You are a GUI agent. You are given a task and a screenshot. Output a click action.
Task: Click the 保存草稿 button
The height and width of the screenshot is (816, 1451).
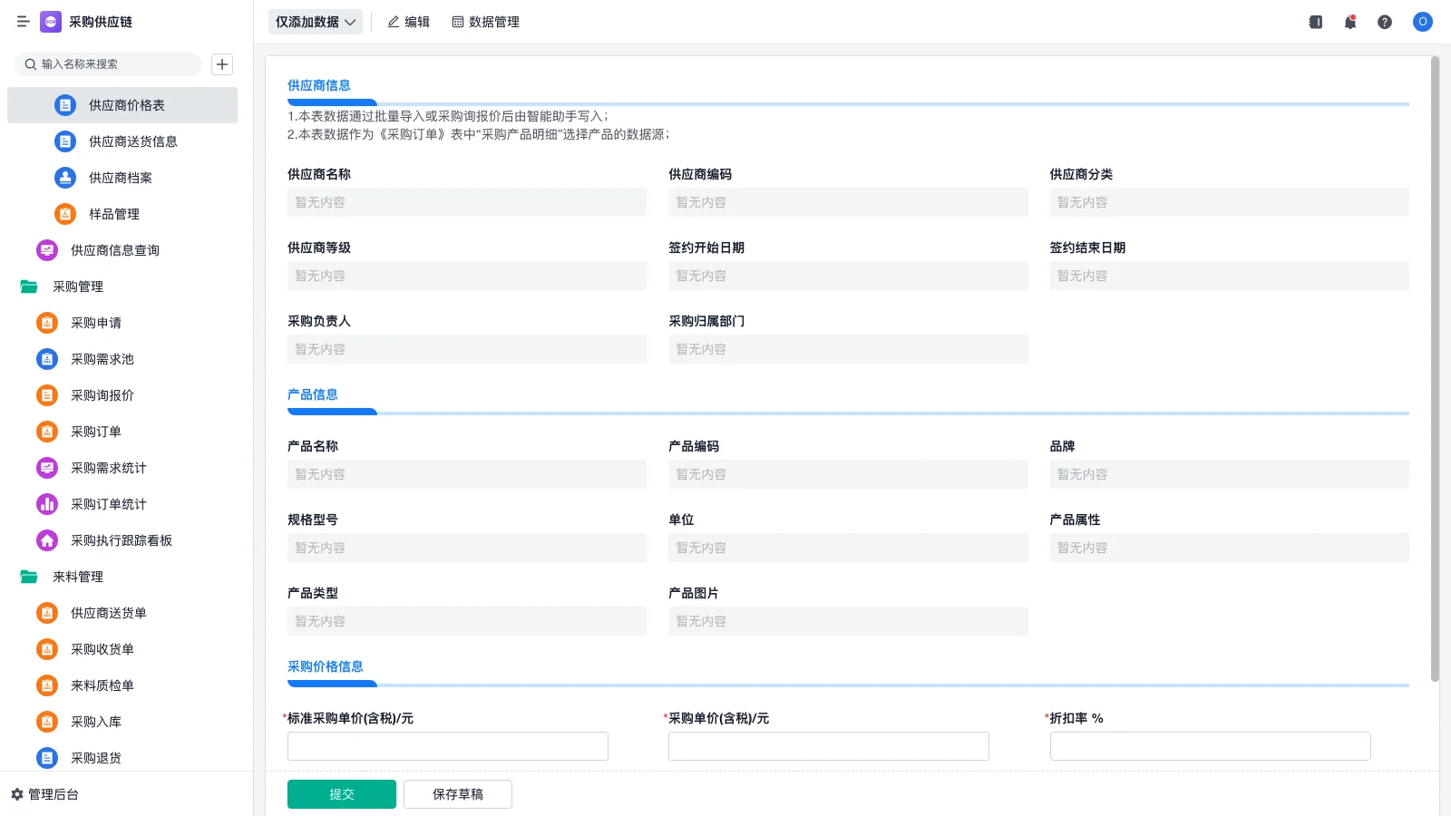(x=458, y=794)
